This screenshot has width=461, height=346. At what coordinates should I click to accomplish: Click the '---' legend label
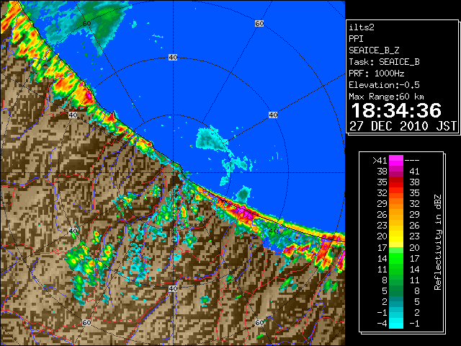tap(412, 161)
